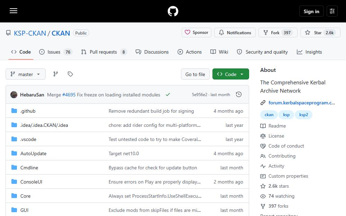Viewport: 346px width, 216px height.
Task: Expand the master branch dropdown
Action: coord(26,74)
